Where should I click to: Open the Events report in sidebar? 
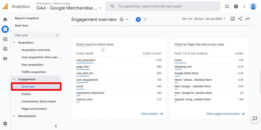26,94
